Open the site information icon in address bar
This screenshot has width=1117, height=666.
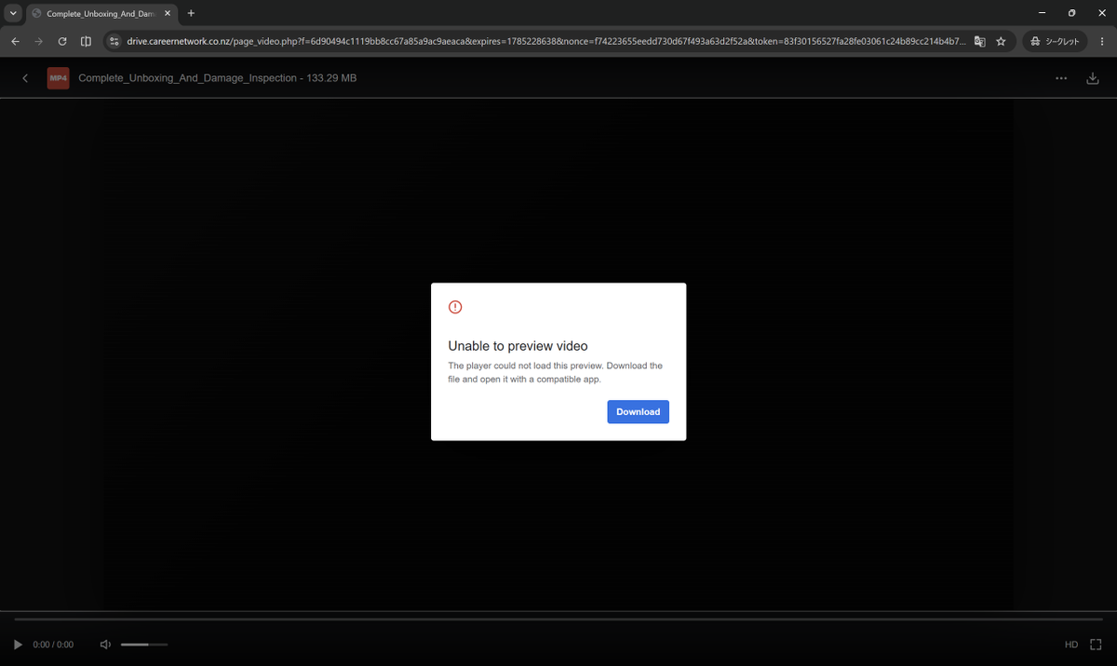click(x=114, y=41)
